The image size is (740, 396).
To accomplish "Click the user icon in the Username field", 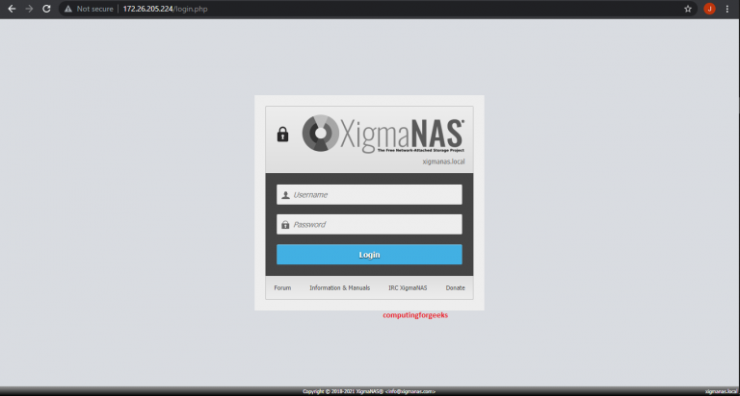I will tap(285, 195).
